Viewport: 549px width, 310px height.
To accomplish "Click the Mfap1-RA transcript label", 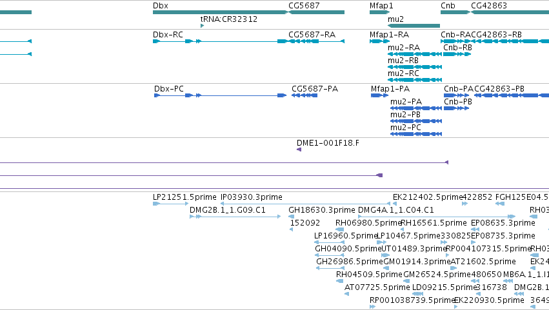I will (390, 35).
